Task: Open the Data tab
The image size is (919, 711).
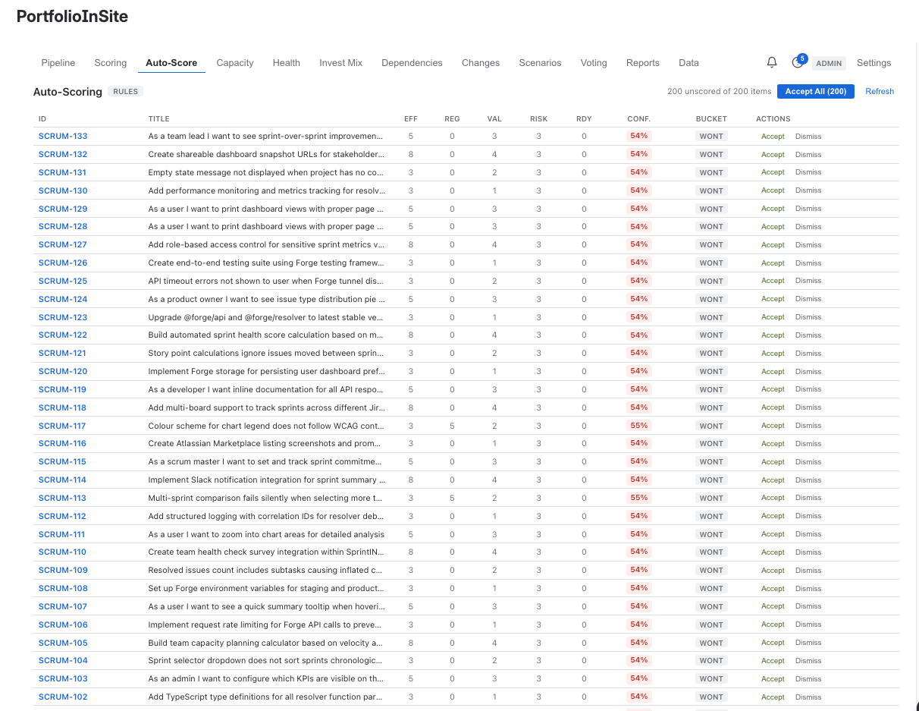Action: 688,63
